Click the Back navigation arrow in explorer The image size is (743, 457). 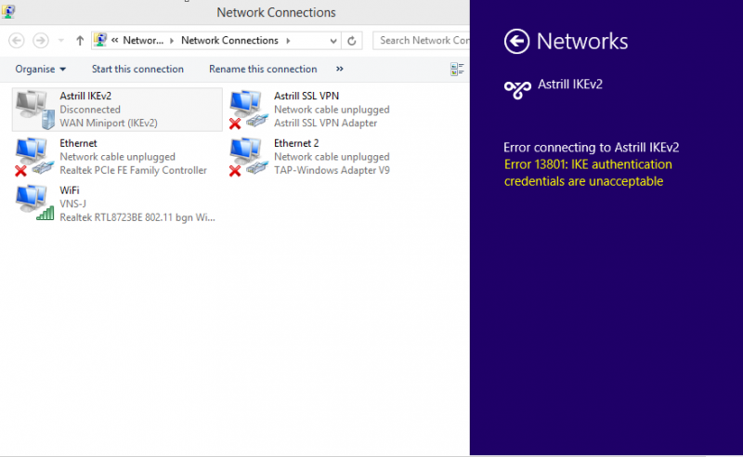click(x=17, y=41)
